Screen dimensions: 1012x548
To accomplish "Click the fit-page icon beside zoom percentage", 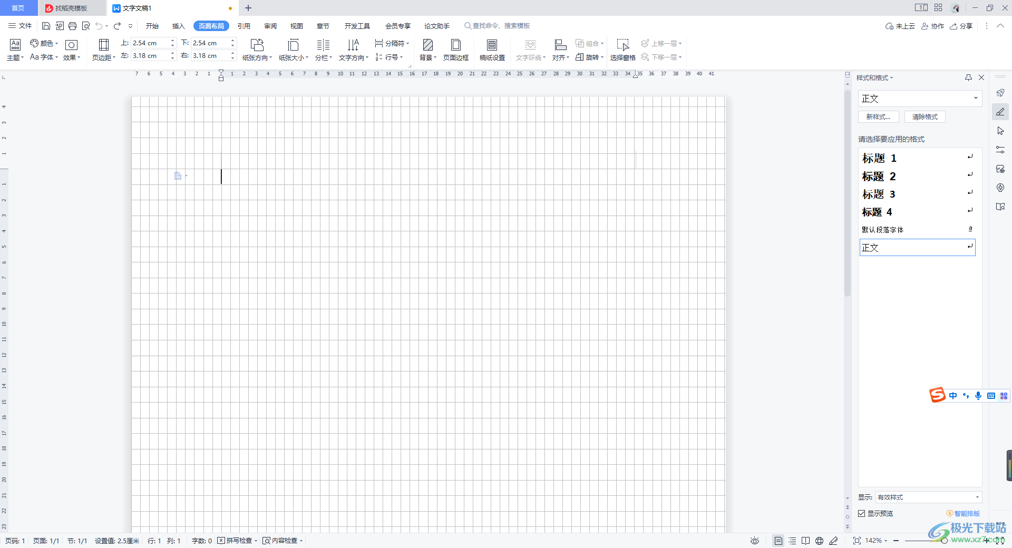I will coord(857,541).
